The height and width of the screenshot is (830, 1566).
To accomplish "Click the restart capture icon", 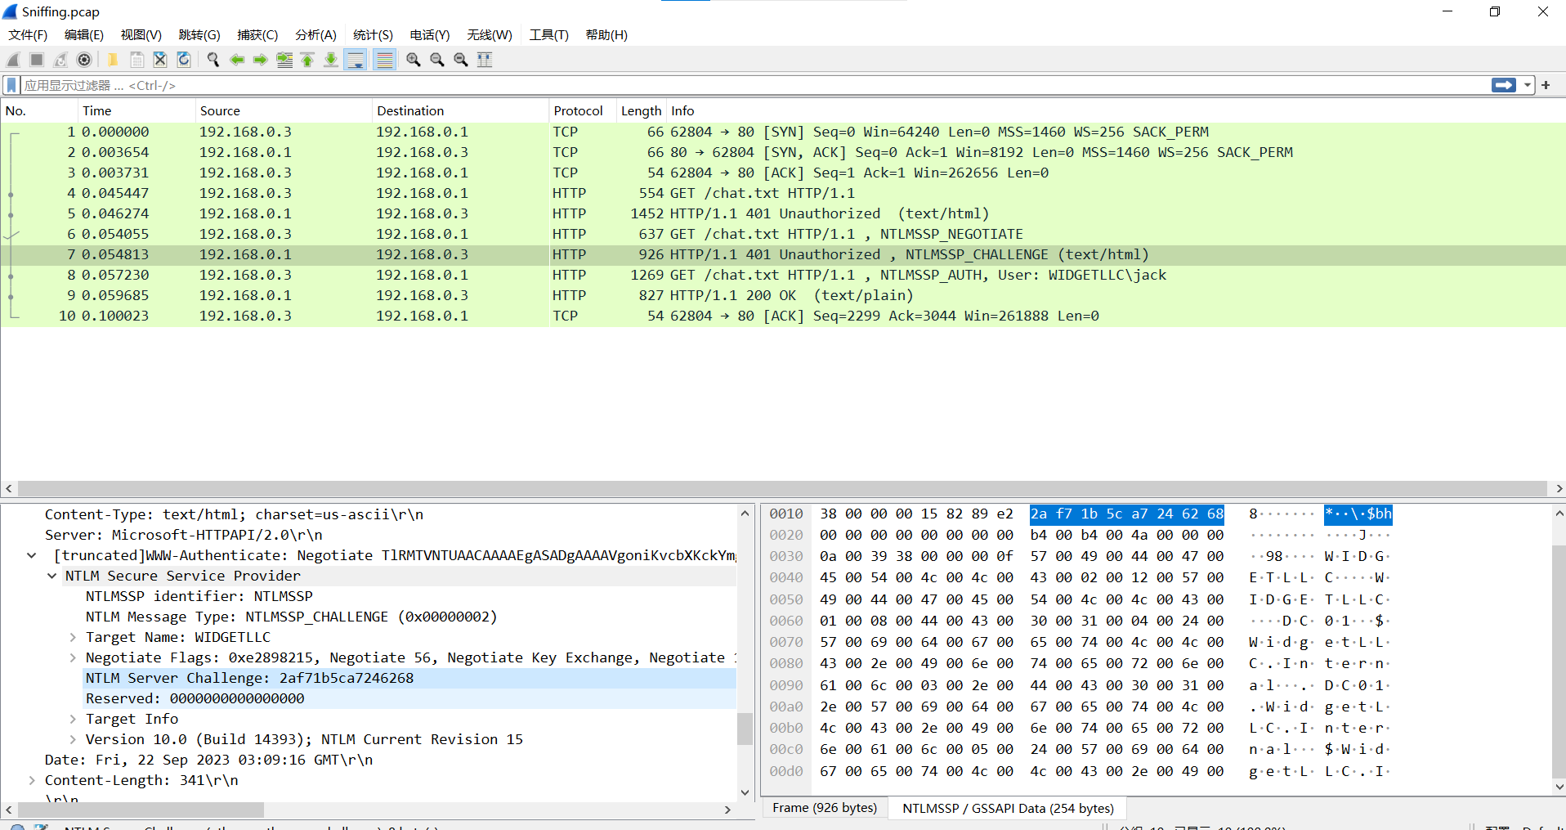I will point(60,60).
